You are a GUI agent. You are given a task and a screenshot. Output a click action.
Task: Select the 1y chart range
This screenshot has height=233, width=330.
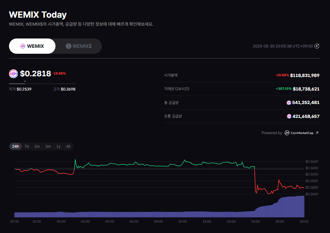(x=59, y=146)
